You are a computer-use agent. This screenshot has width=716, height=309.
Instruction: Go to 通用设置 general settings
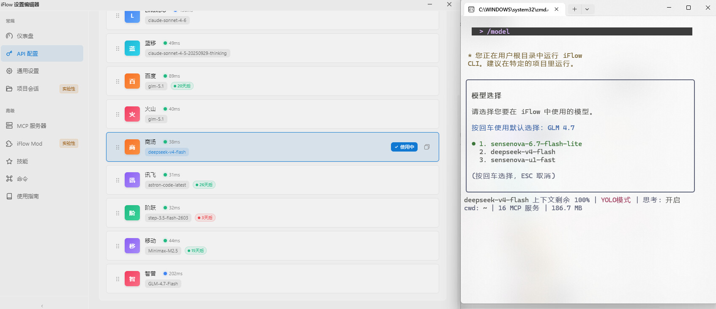[x=42, y=71]
